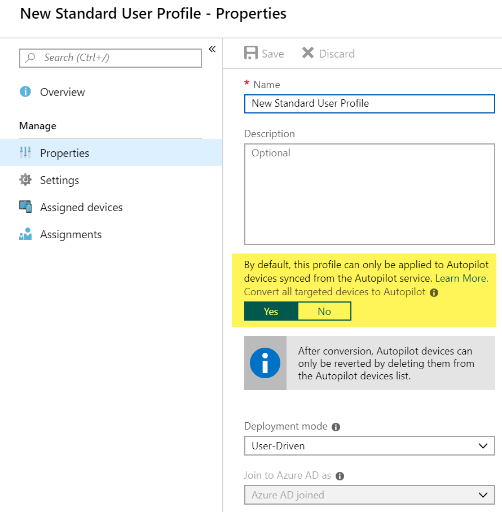The width and height of the screenshot is (502, 512).
Task: Open the Learn More link
Action: tap(461, 278)
